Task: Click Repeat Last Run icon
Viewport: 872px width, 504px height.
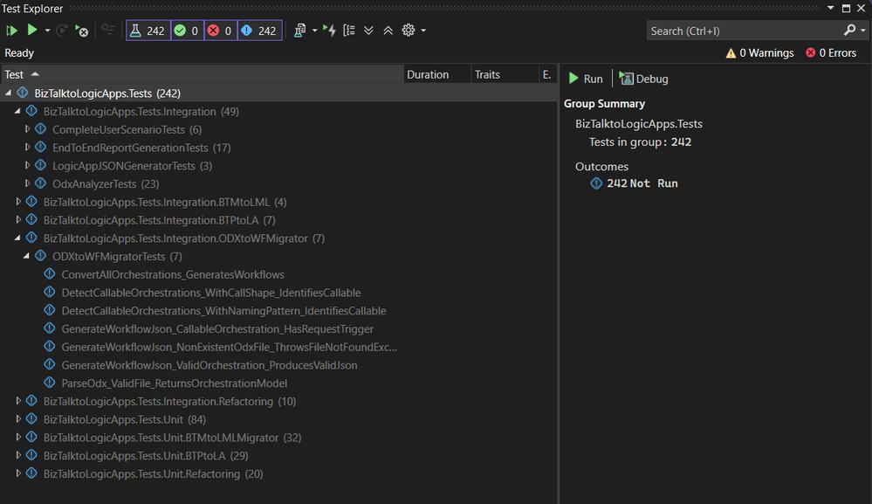Action: (x=62, y=30)
